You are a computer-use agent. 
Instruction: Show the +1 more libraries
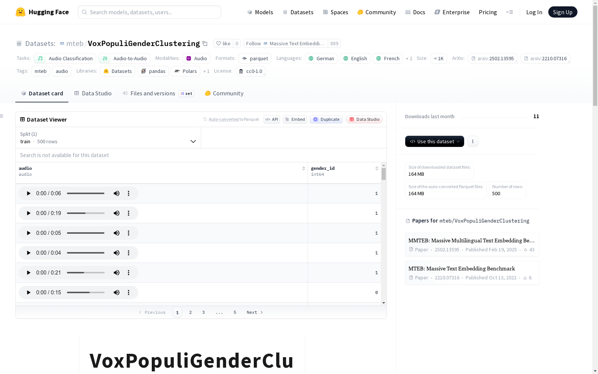click(x=206, y=71)
